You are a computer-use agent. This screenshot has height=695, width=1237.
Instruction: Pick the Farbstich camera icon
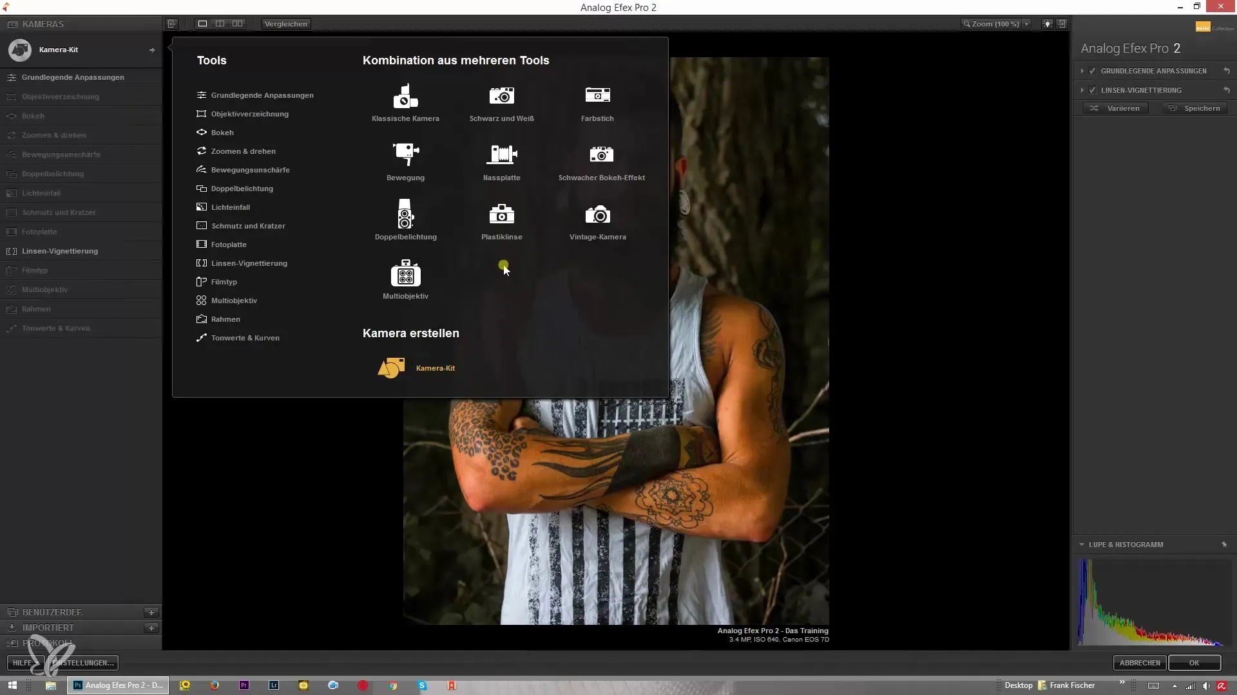[597, 95]
